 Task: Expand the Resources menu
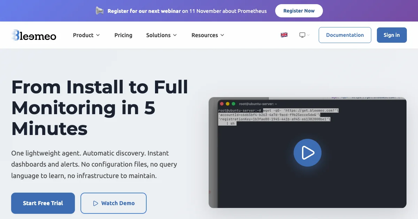(x=208, y=35)
